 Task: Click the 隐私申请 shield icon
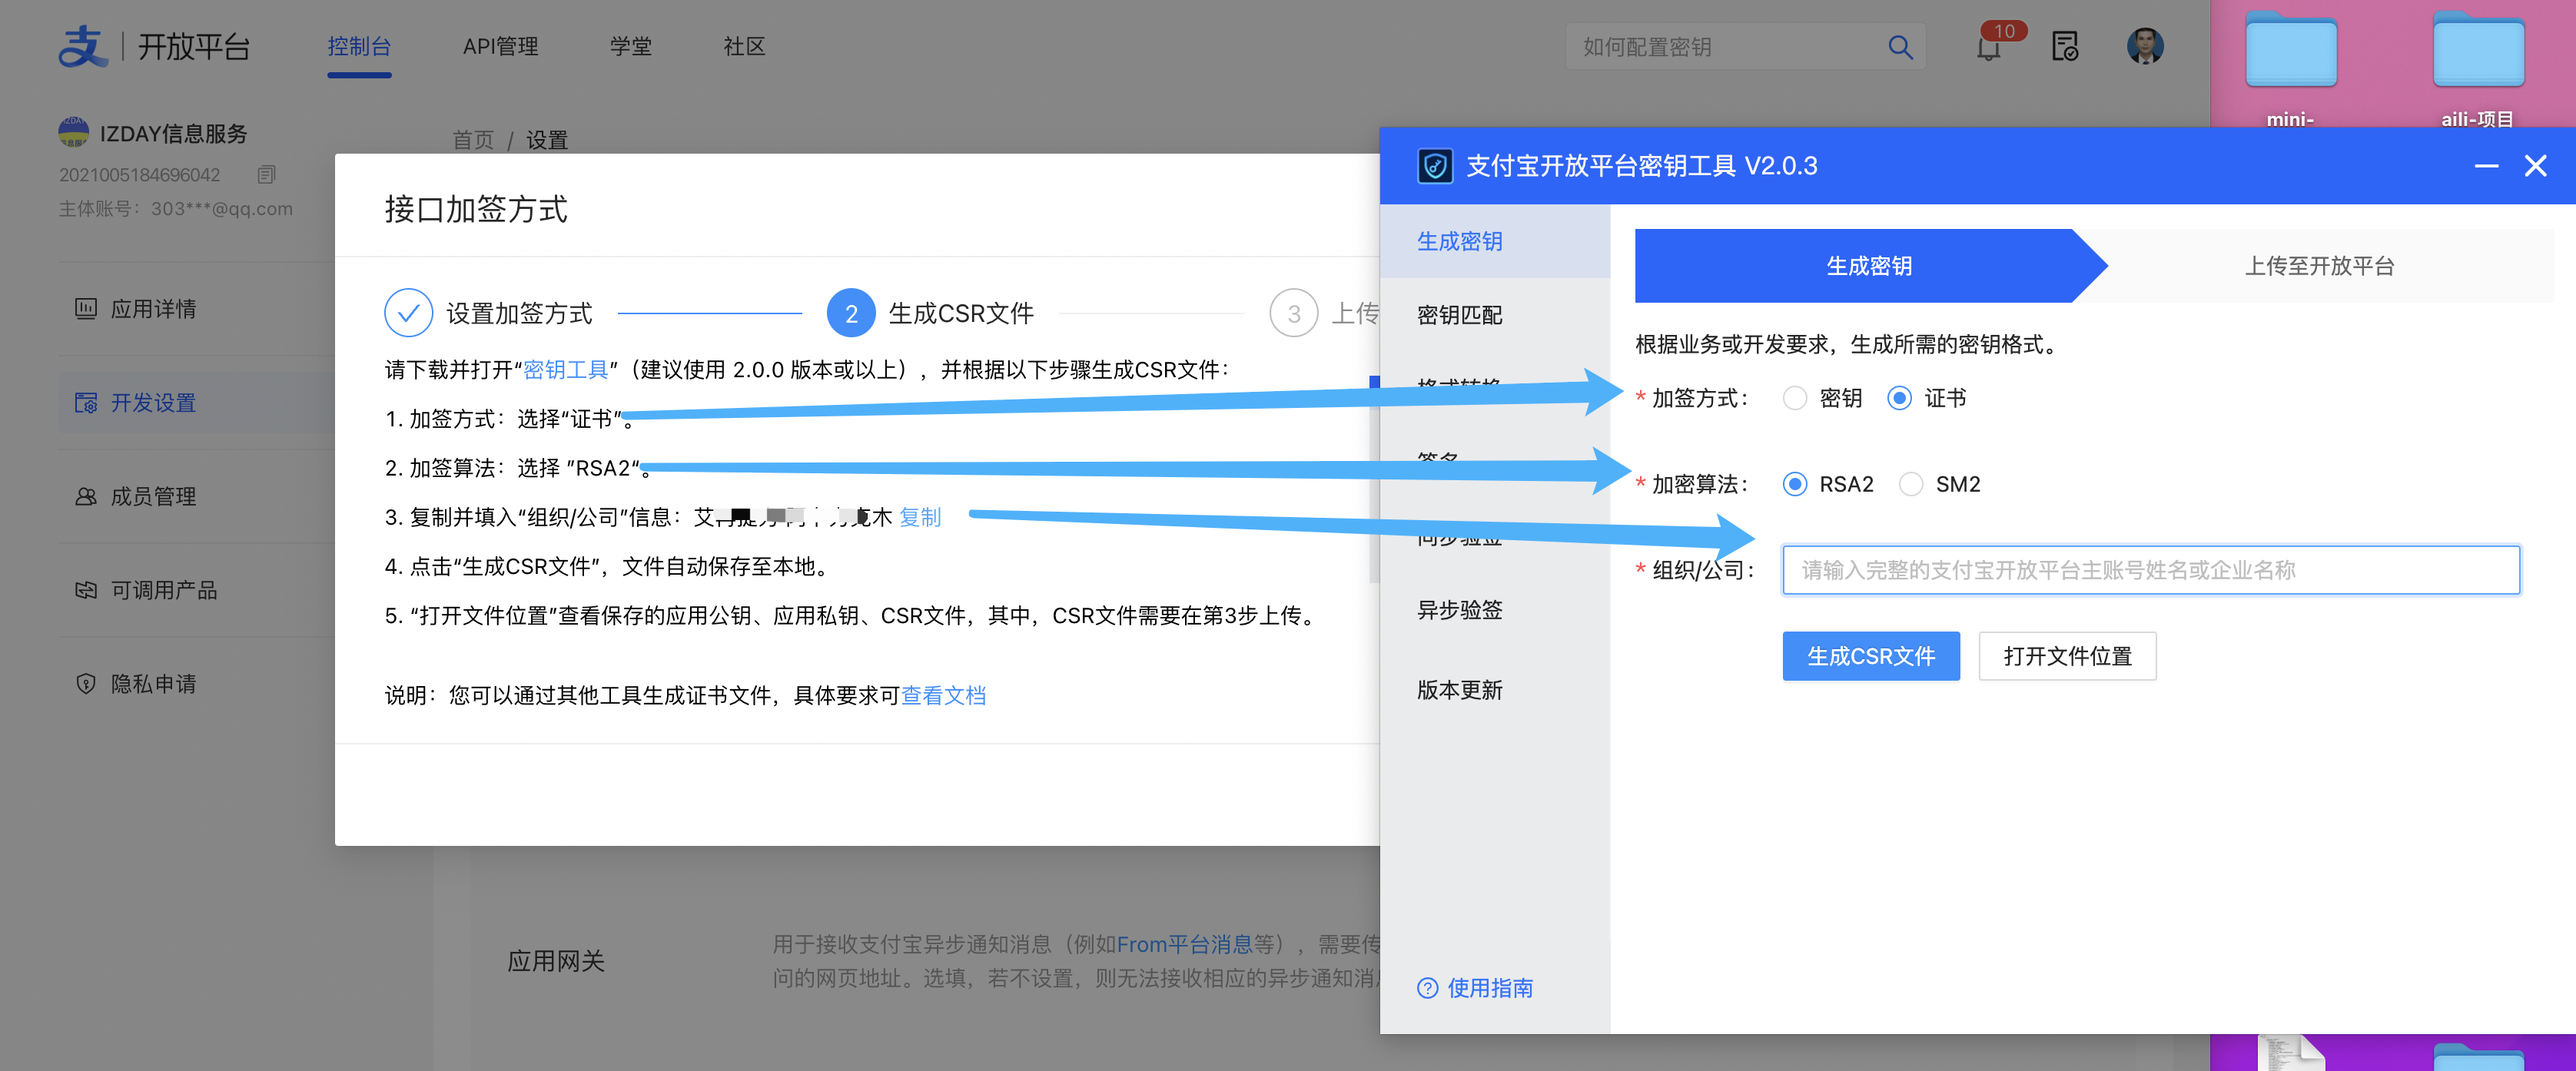pos(86,684)
